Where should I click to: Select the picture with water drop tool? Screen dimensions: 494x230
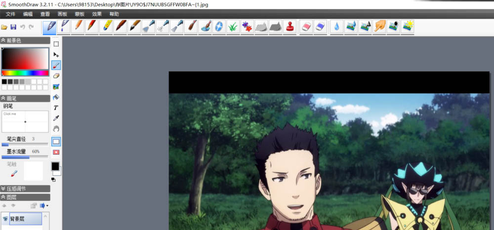click(351, 27)
